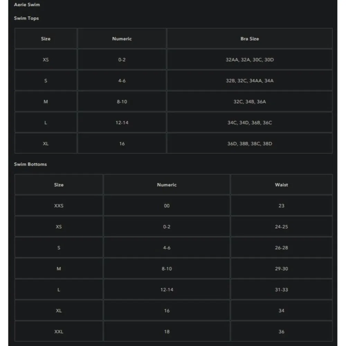The image size is (346, 346).
Task: Select the XXL size cell
Action: (x=59, y=332)
